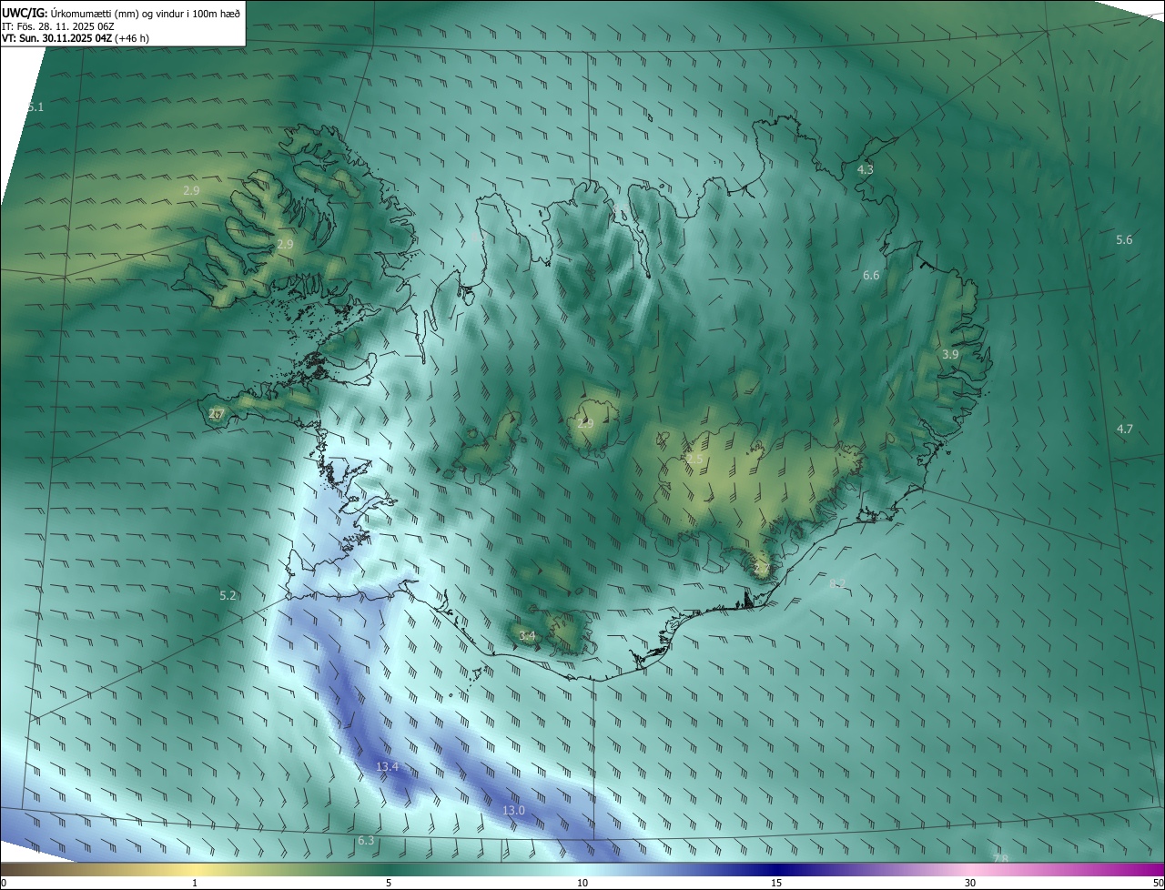Click the color scale tick label 1
This screenshot has width=1165, height=890.
[x=195, y=883]
